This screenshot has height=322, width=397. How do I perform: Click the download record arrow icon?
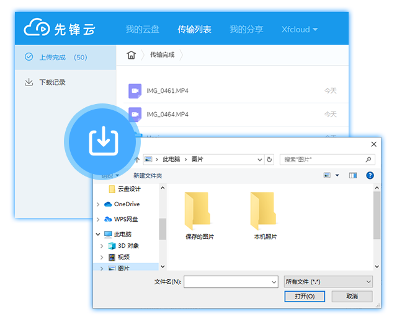[x=29, y=82]
